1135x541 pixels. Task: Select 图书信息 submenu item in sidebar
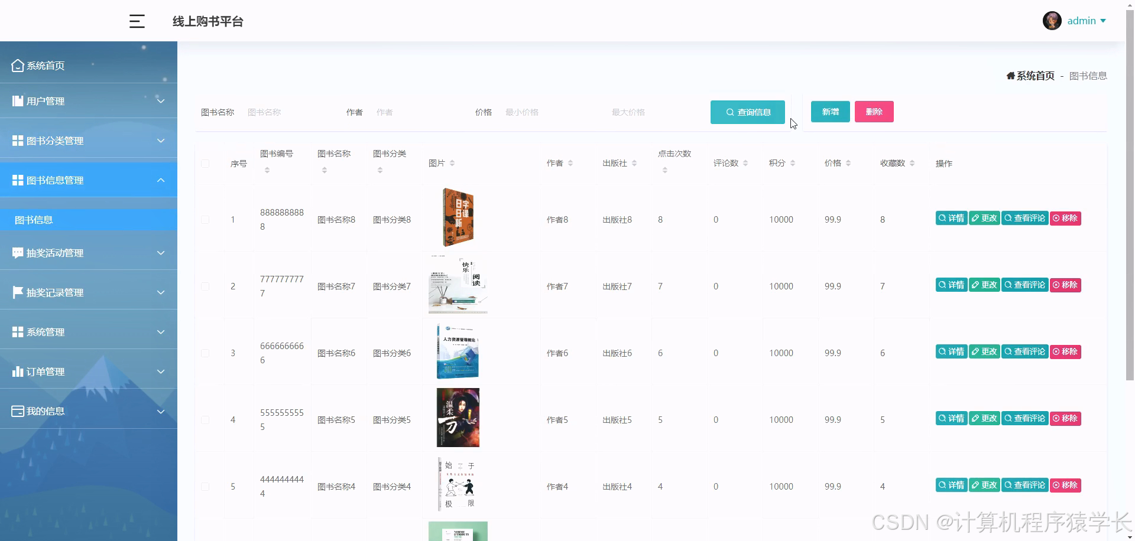coord(34,219)
